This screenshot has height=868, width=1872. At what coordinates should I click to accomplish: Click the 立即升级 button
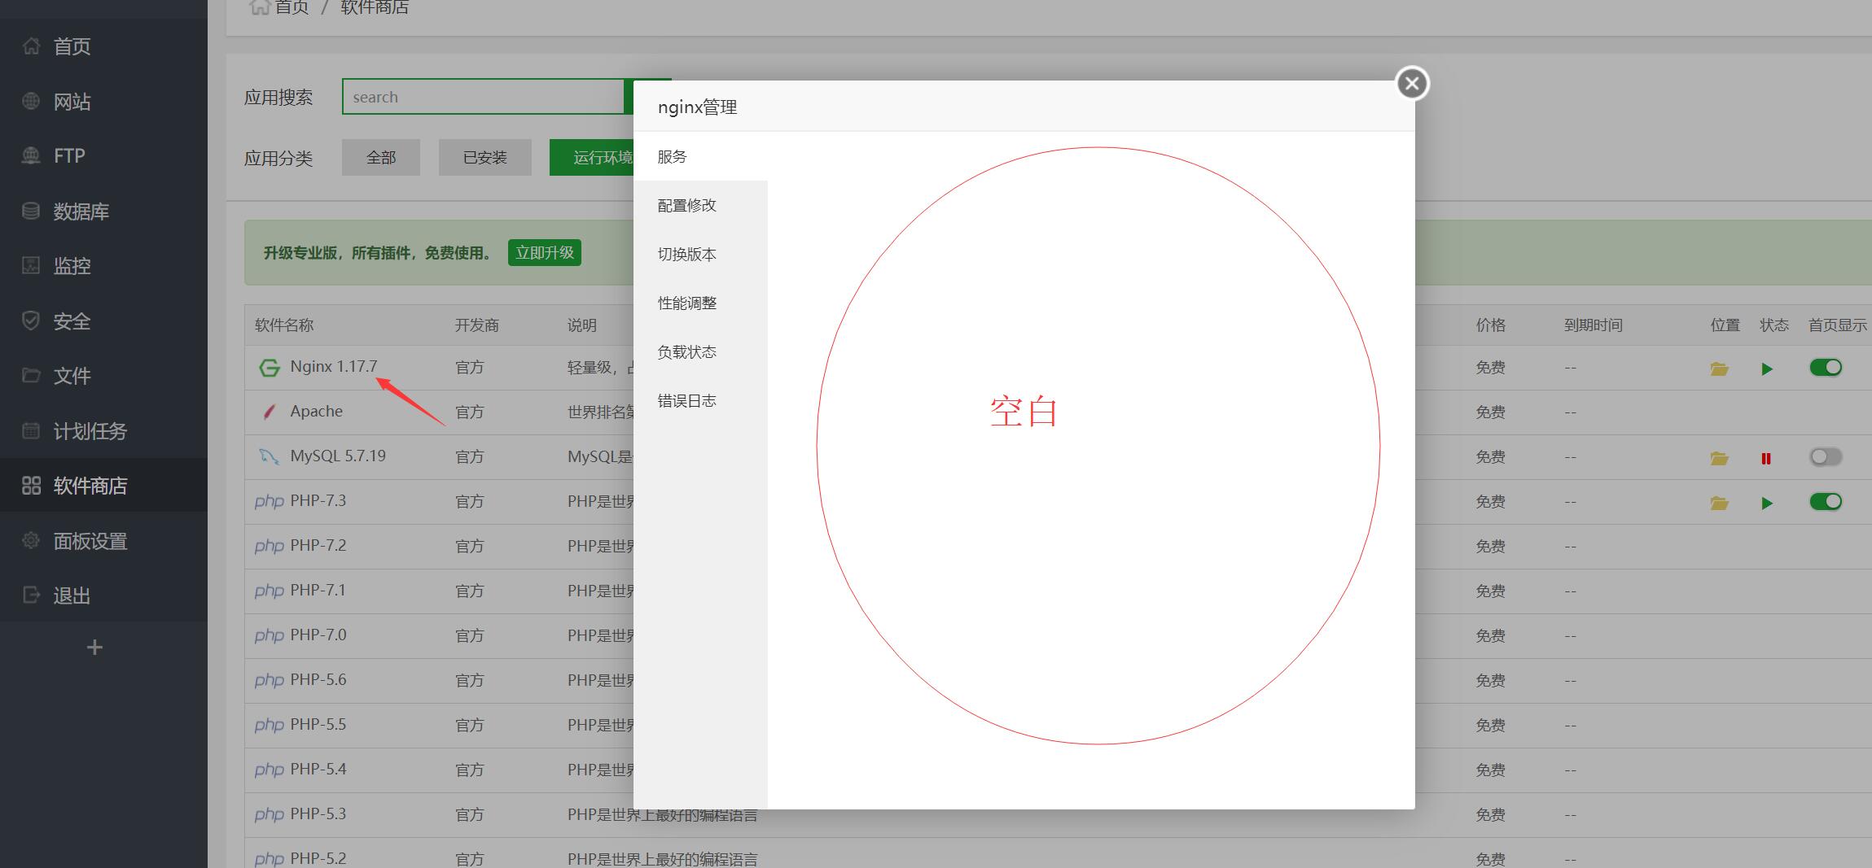[x=545, y=253]
